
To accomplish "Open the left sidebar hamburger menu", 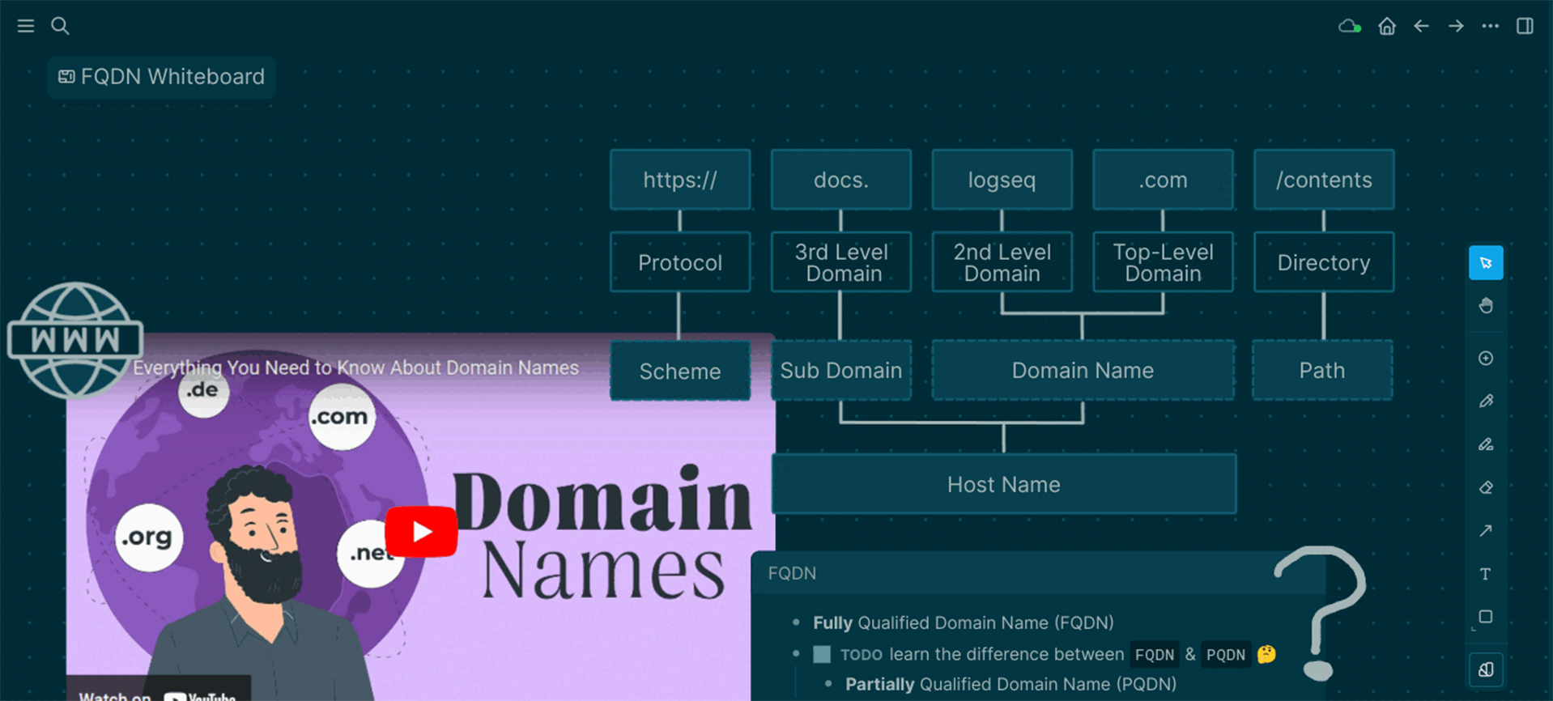I will [x=26, y=26].
